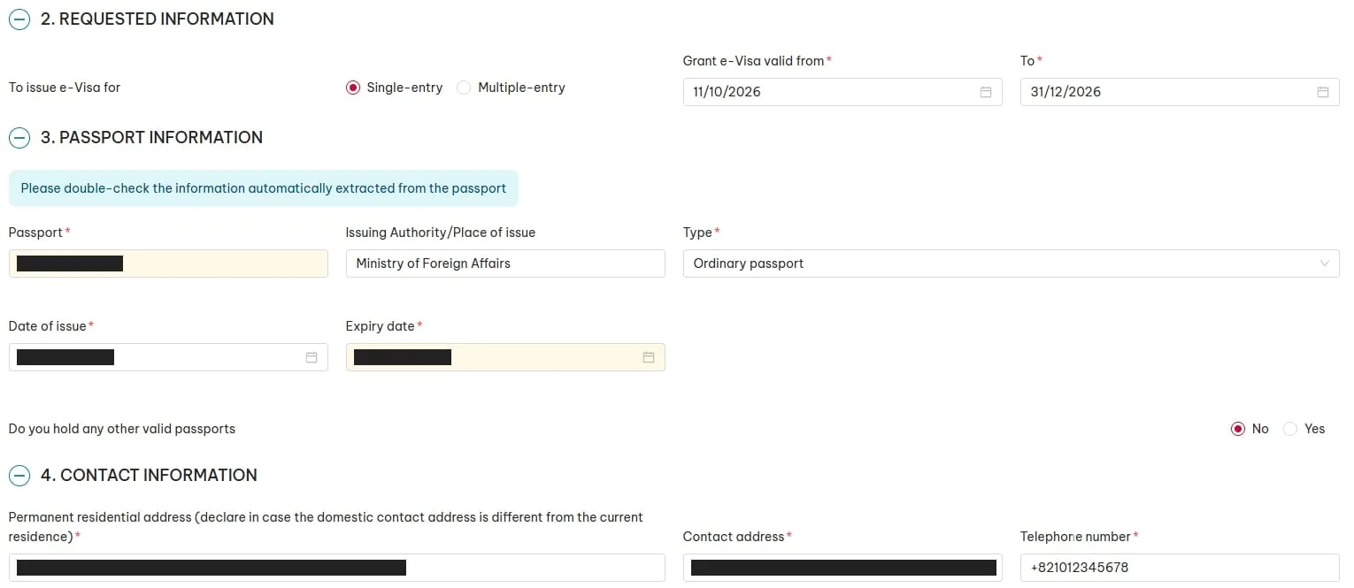Edit the Issuing Authority field

(505, 263)
